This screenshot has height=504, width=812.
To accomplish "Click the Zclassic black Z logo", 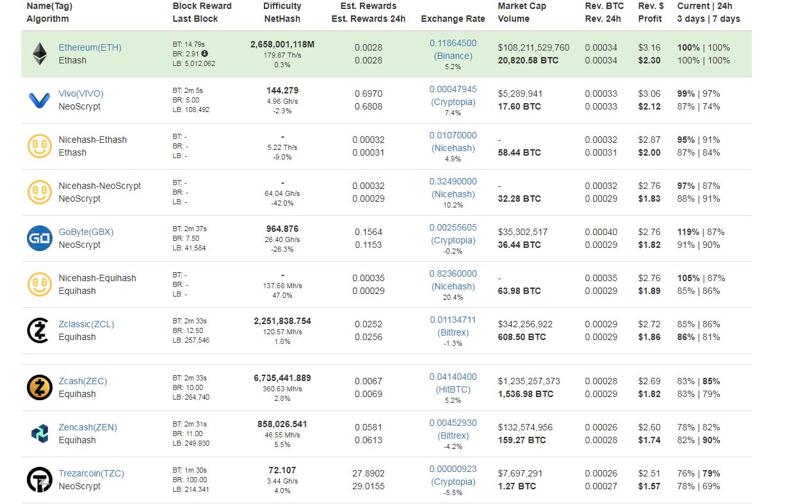I will click(x=38, y=330).
